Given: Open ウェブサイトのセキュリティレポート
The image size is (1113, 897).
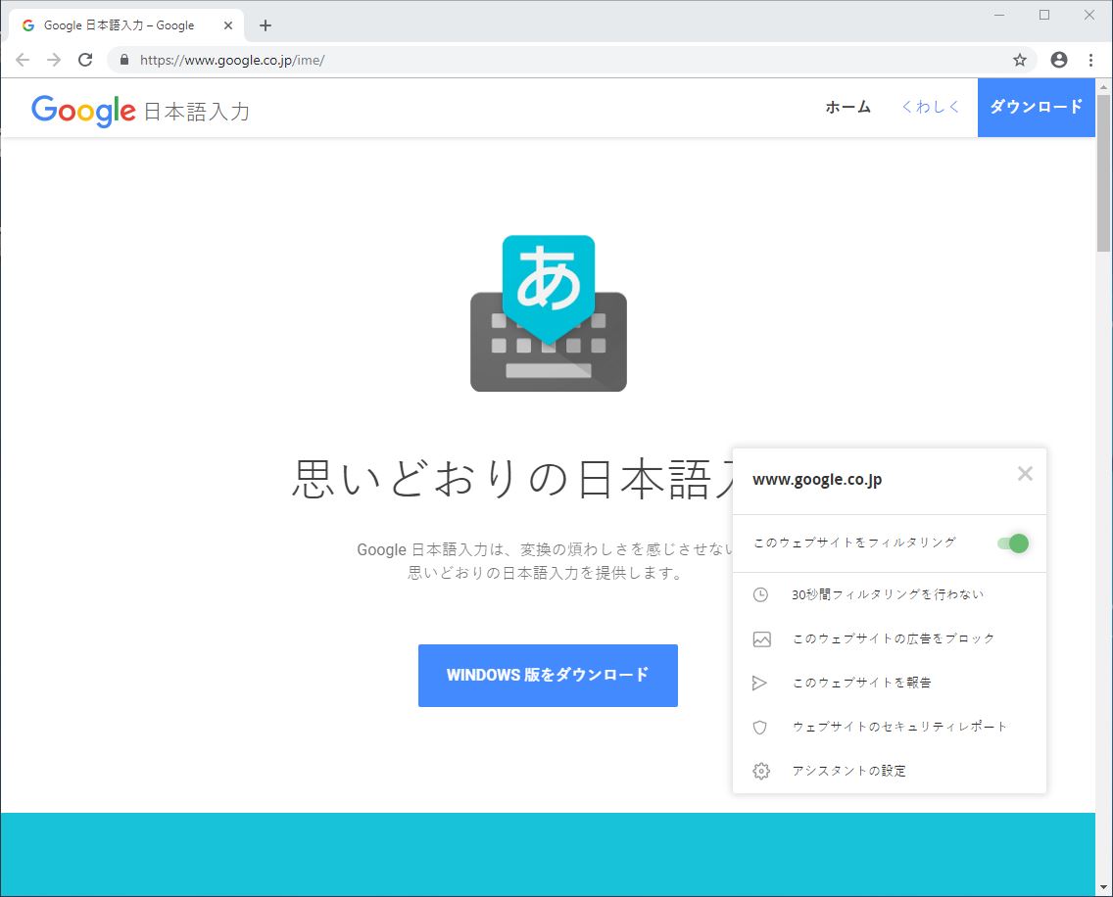Looking at the screenshot, I should tap(900, 727).
